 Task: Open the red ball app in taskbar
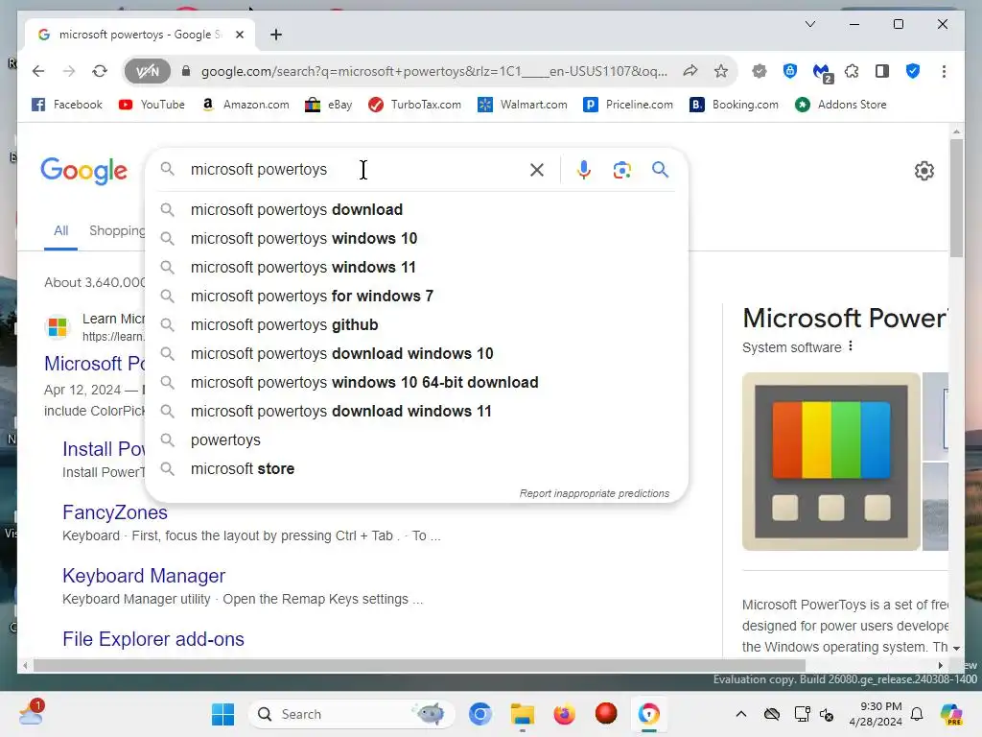(x=606, y=713)
